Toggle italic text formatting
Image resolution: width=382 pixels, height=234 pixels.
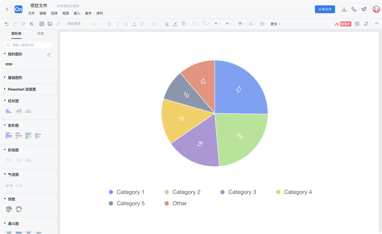(x=117, y=24)
